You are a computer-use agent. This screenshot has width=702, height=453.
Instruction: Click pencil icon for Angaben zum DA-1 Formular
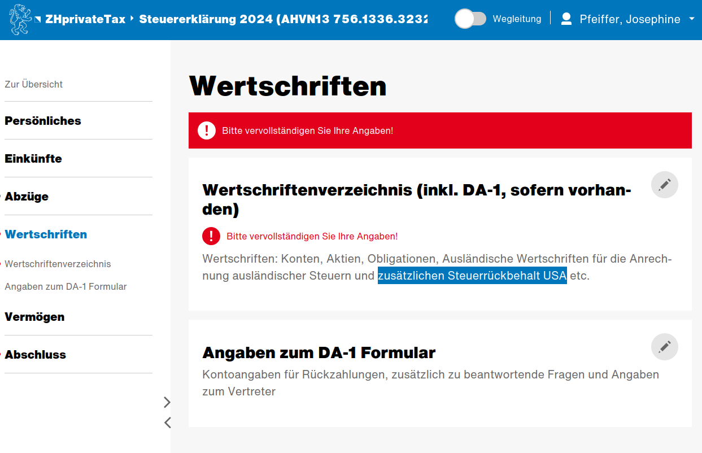(x=664, y=347)
